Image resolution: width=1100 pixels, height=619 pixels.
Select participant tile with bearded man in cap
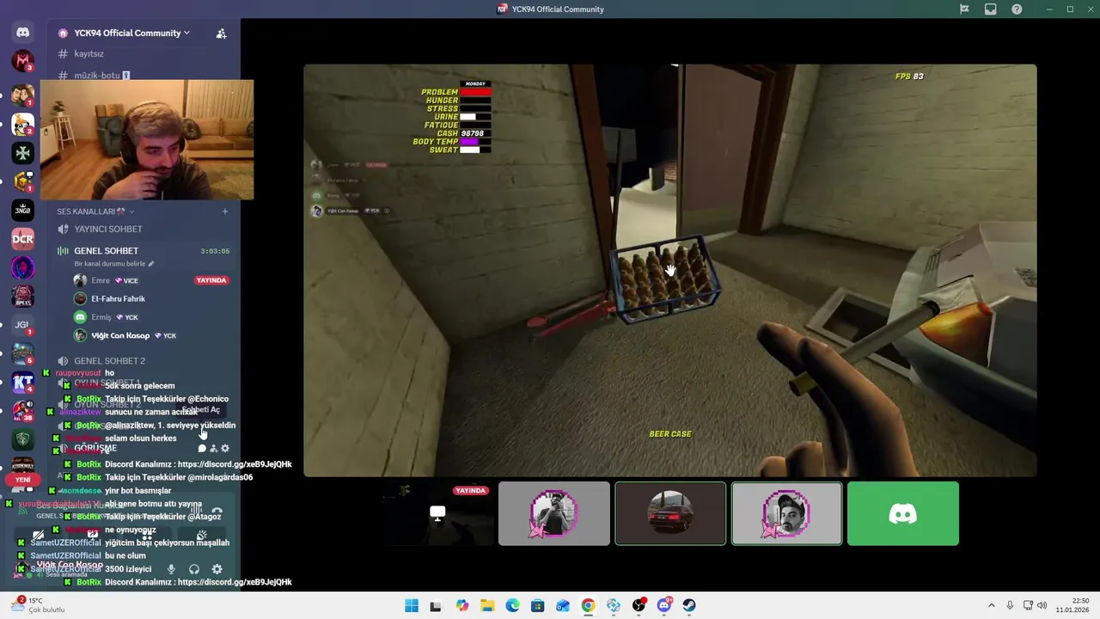786,513
